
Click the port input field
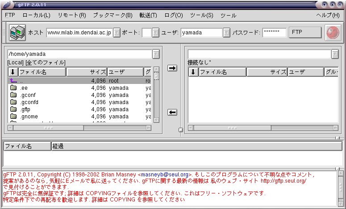[147, 33]
